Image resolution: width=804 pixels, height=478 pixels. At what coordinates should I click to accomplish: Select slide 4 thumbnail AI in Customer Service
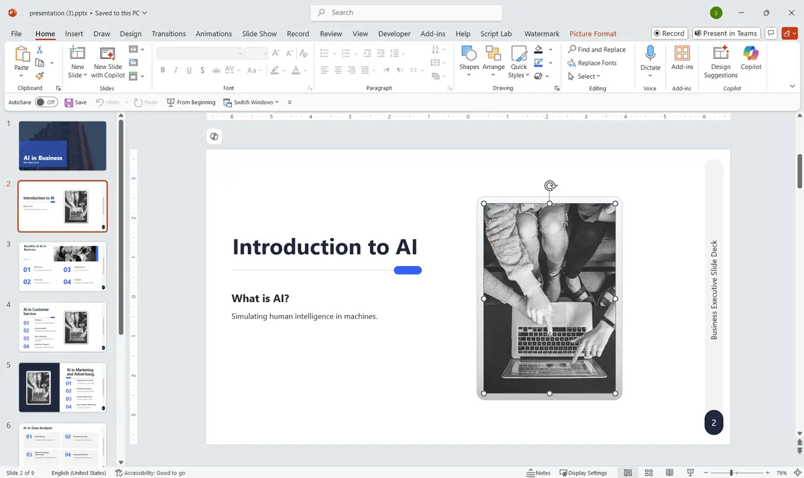[62, 326]
